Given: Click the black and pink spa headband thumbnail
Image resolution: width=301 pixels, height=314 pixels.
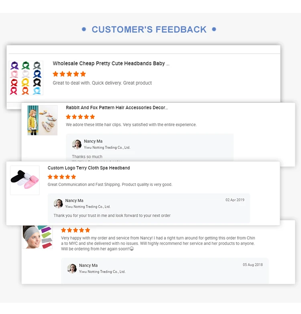Looking at the screenshot, I should tap(25, 180).
